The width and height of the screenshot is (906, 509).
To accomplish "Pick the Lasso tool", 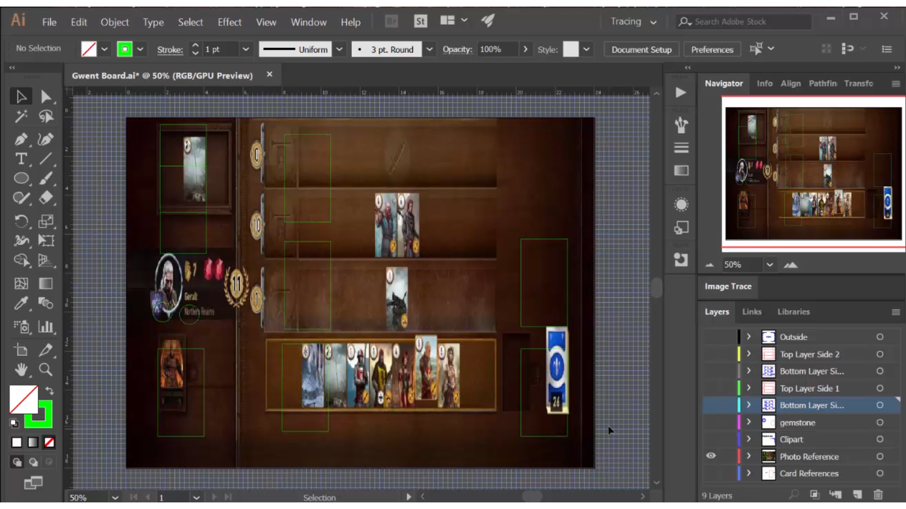I will click(46, 116).
